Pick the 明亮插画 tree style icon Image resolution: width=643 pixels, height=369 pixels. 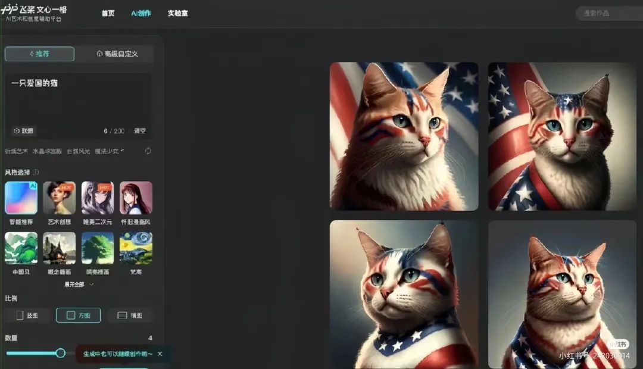click(x=98, y=248)
